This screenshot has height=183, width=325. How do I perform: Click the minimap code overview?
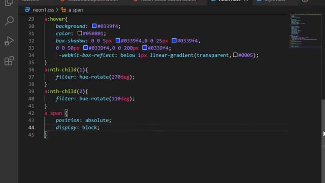click(305, 30)
